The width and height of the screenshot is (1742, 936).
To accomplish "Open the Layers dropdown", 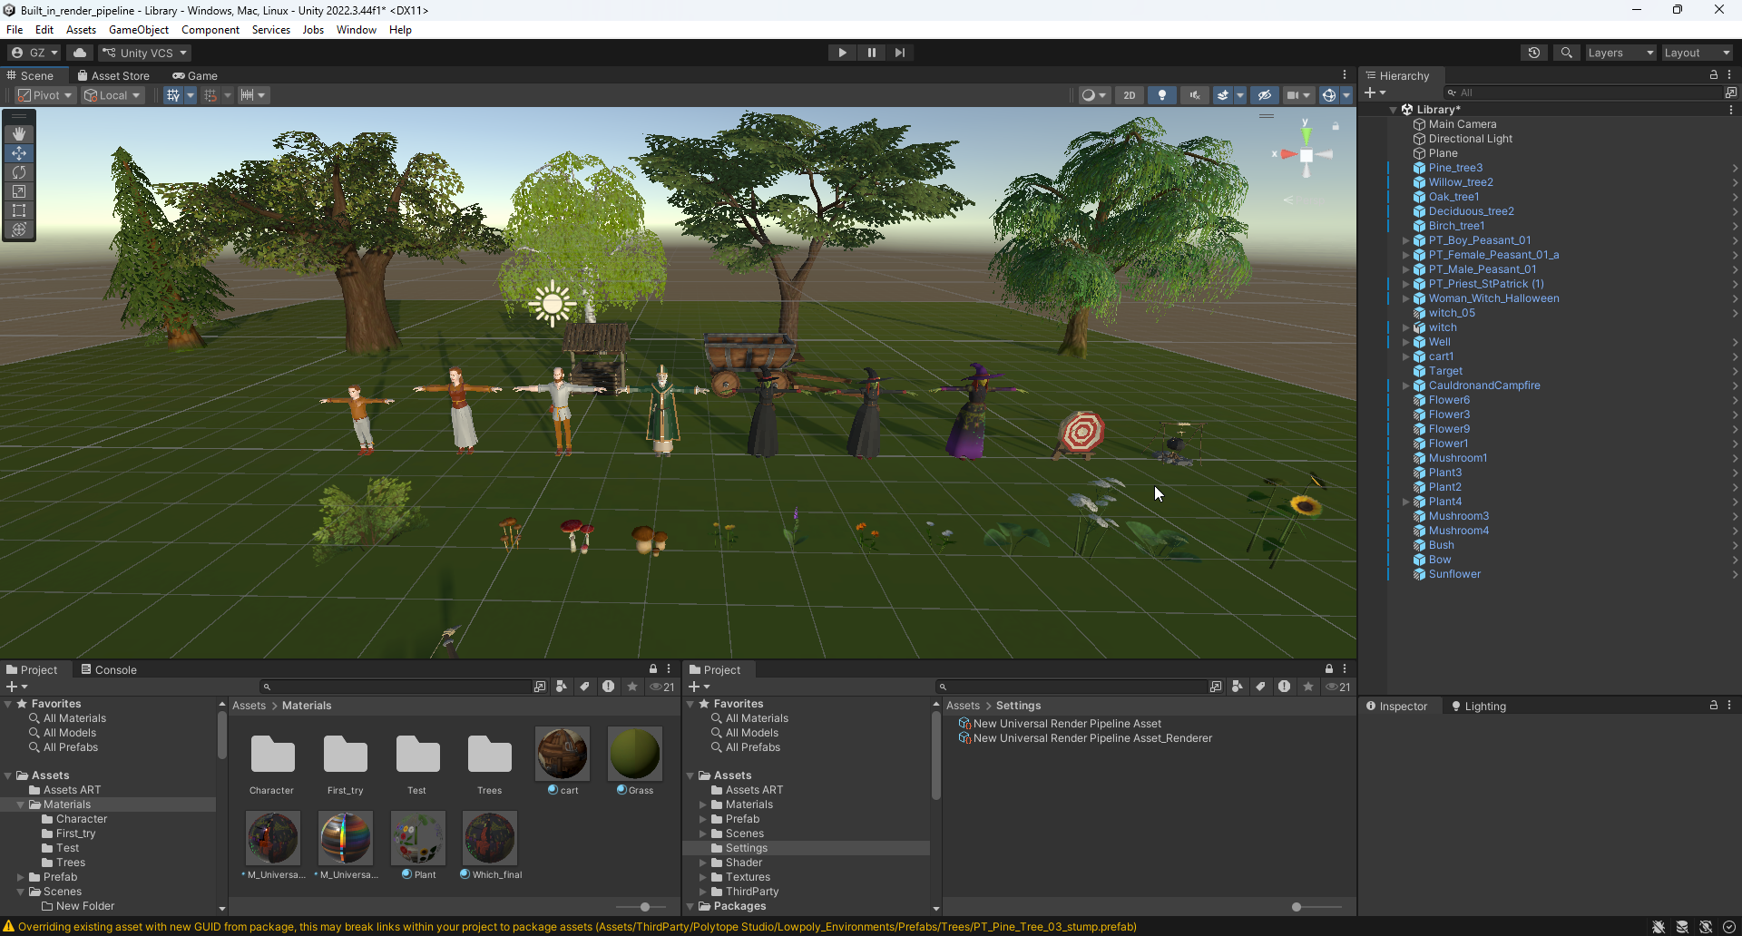I will click(x=1620, y=53).
